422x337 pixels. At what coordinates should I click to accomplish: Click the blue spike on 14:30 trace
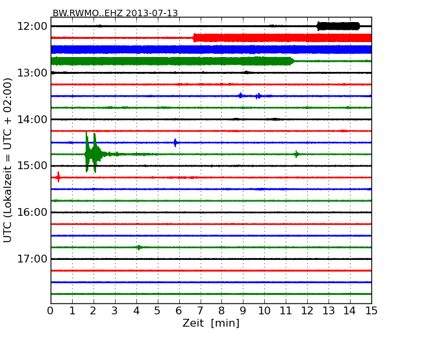pos(175,143)
